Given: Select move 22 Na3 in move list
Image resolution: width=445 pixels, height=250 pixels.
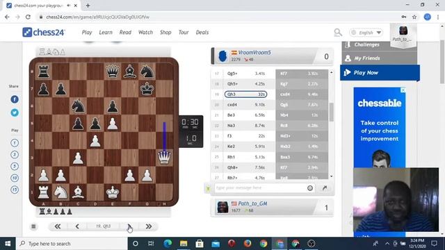Looking at the screenshot, I should tap(245, 126).
